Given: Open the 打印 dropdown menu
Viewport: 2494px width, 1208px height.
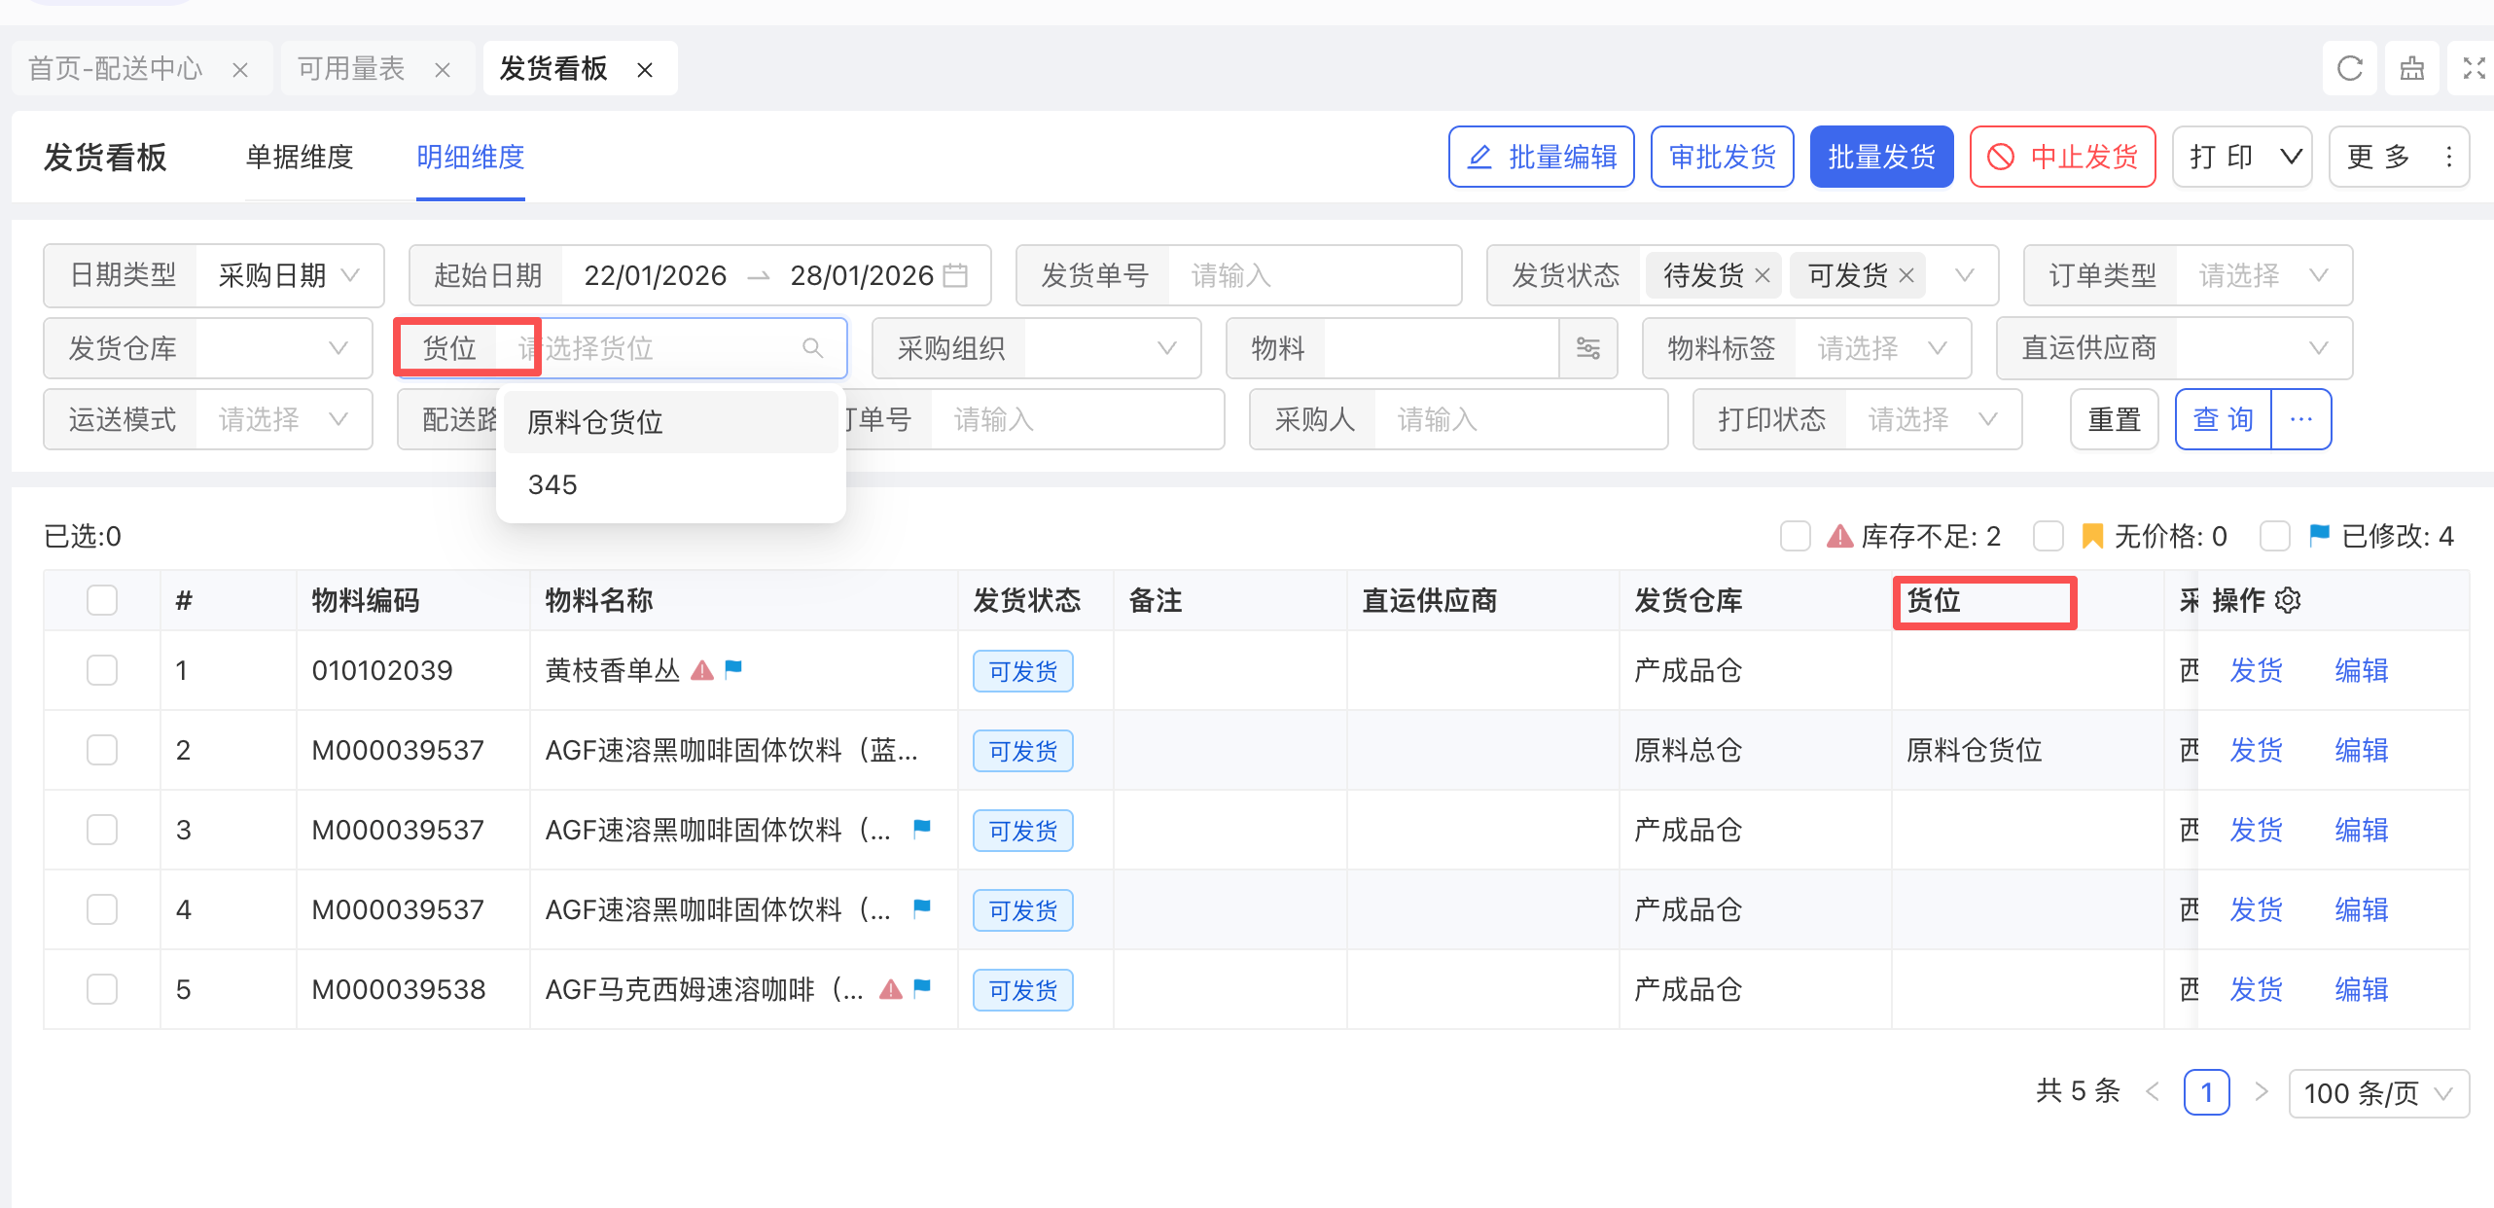Looking at the screenshot, I should (x=2241, y=158).
